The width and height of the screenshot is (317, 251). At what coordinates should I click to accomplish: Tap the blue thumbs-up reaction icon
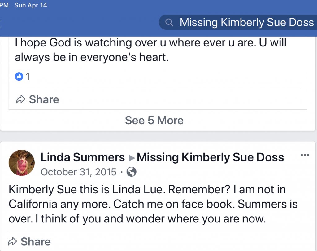tap(19, 77)
